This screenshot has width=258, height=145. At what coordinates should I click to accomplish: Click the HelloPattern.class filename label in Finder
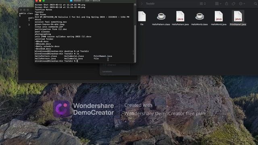pos(161,24)
